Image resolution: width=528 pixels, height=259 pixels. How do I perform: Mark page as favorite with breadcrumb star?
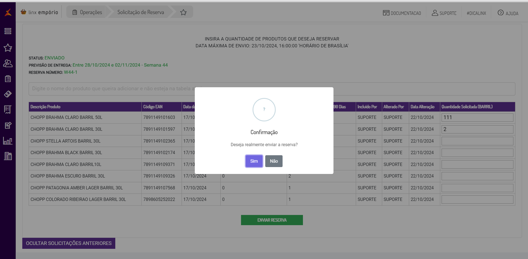[x=183, y=12]
